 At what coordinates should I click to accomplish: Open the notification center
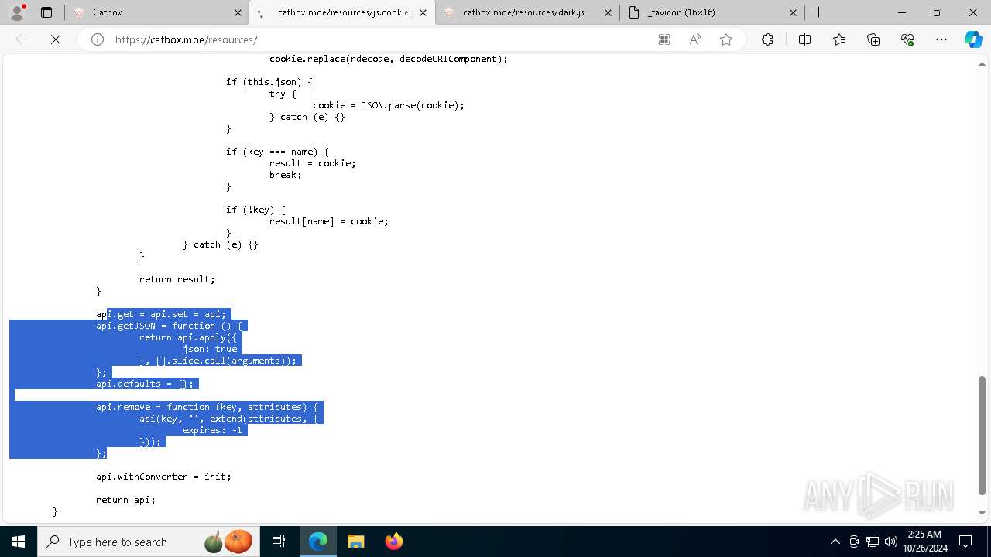[966, 542]
